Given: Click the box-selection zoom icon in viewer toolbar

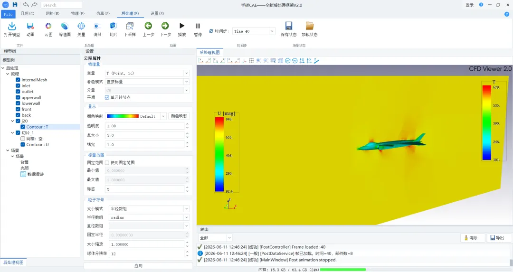Looking at the screenshot, I should (x=273, y=61).
